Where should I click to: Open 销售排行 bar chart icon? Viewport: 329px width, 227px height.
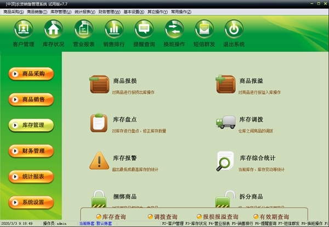coord(114,29)
